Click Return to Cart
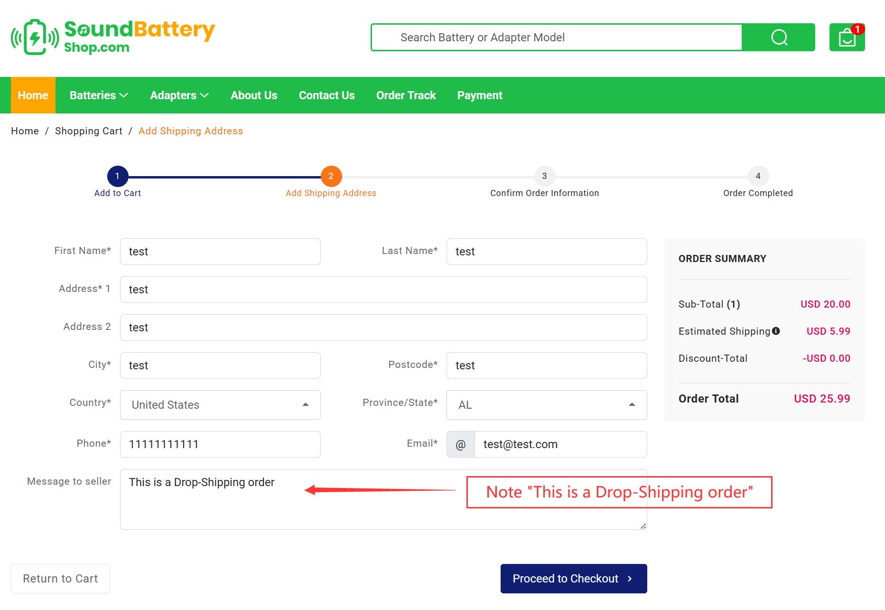The image size is (885, 610). coord(60,578)
